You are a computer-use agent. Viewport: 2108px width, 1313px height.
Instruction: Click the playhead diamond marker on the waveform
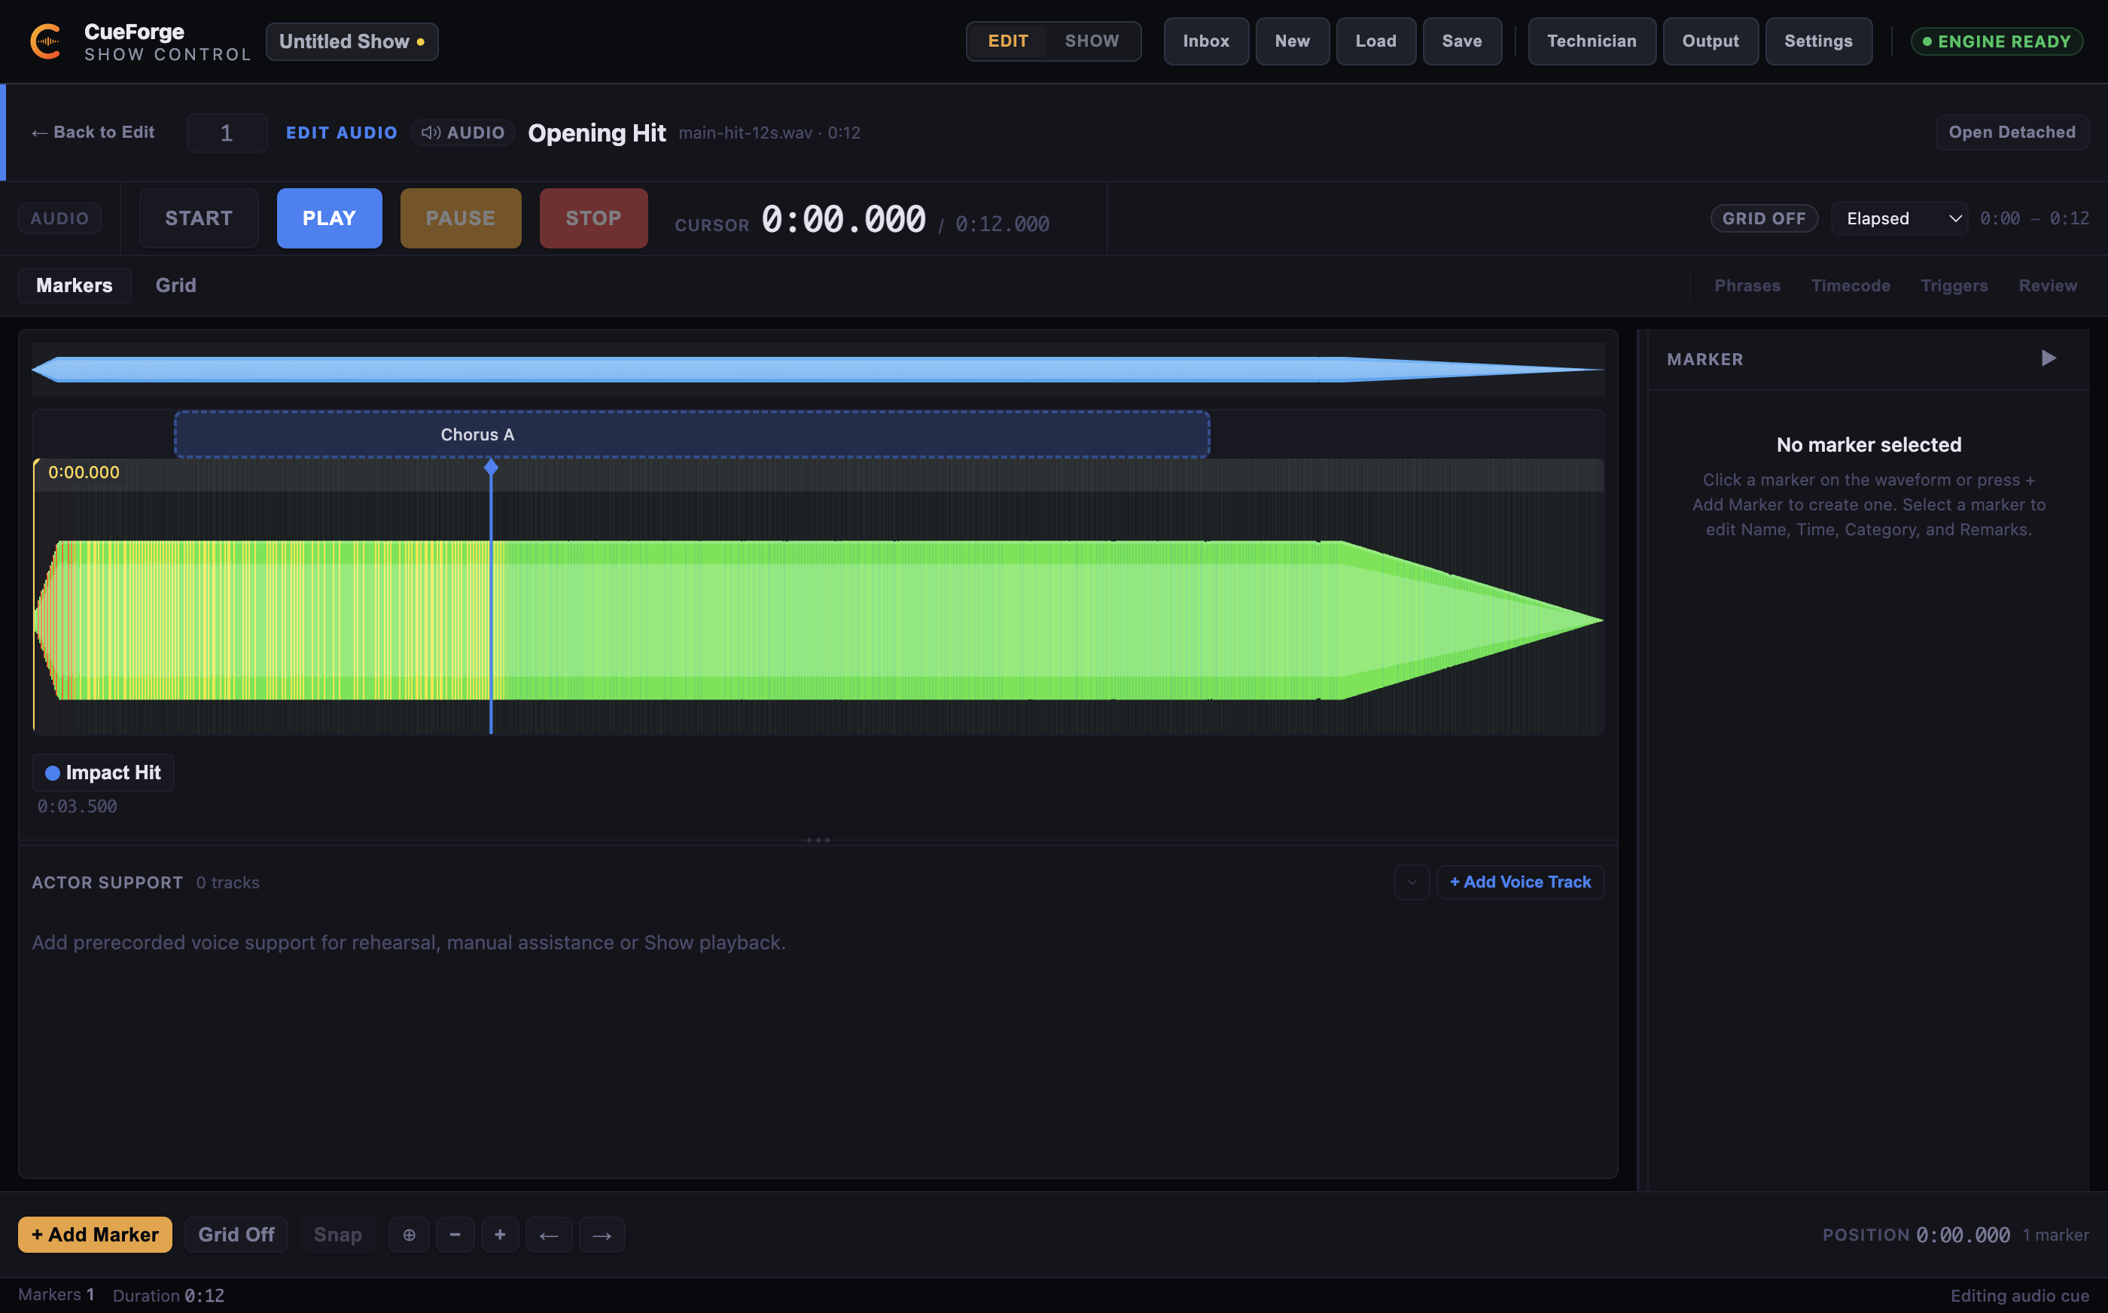pyautogui.click(x=492, y=468)
